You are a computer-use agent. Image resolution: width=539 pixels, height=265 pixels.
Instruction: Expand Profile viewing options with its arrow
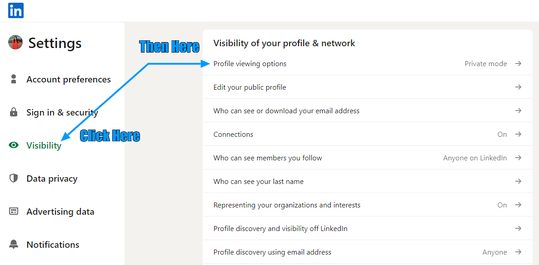coord(519,63)
